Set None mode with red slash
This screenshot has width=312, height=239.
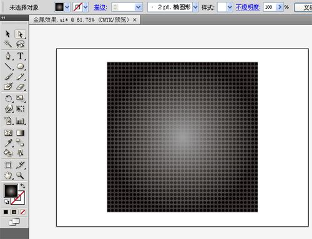click(22, 212)
